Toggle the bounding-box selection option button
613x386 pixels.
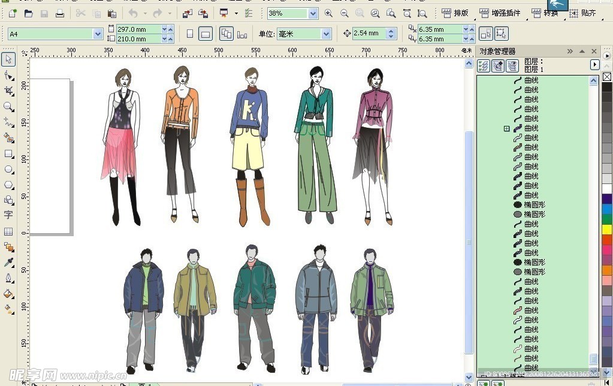[x=501, y=34]
